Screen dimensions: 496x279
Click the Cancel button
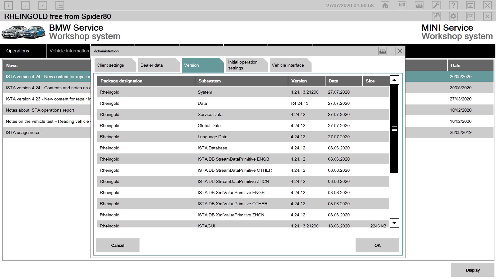117,245
